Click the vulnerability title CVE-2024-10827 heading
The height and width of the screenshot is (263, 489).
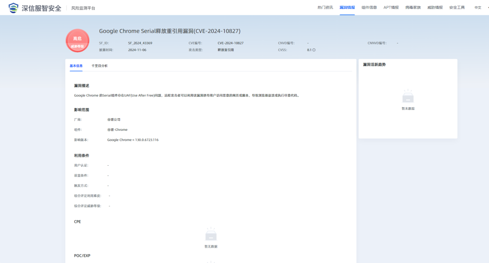tap(170, 31)
